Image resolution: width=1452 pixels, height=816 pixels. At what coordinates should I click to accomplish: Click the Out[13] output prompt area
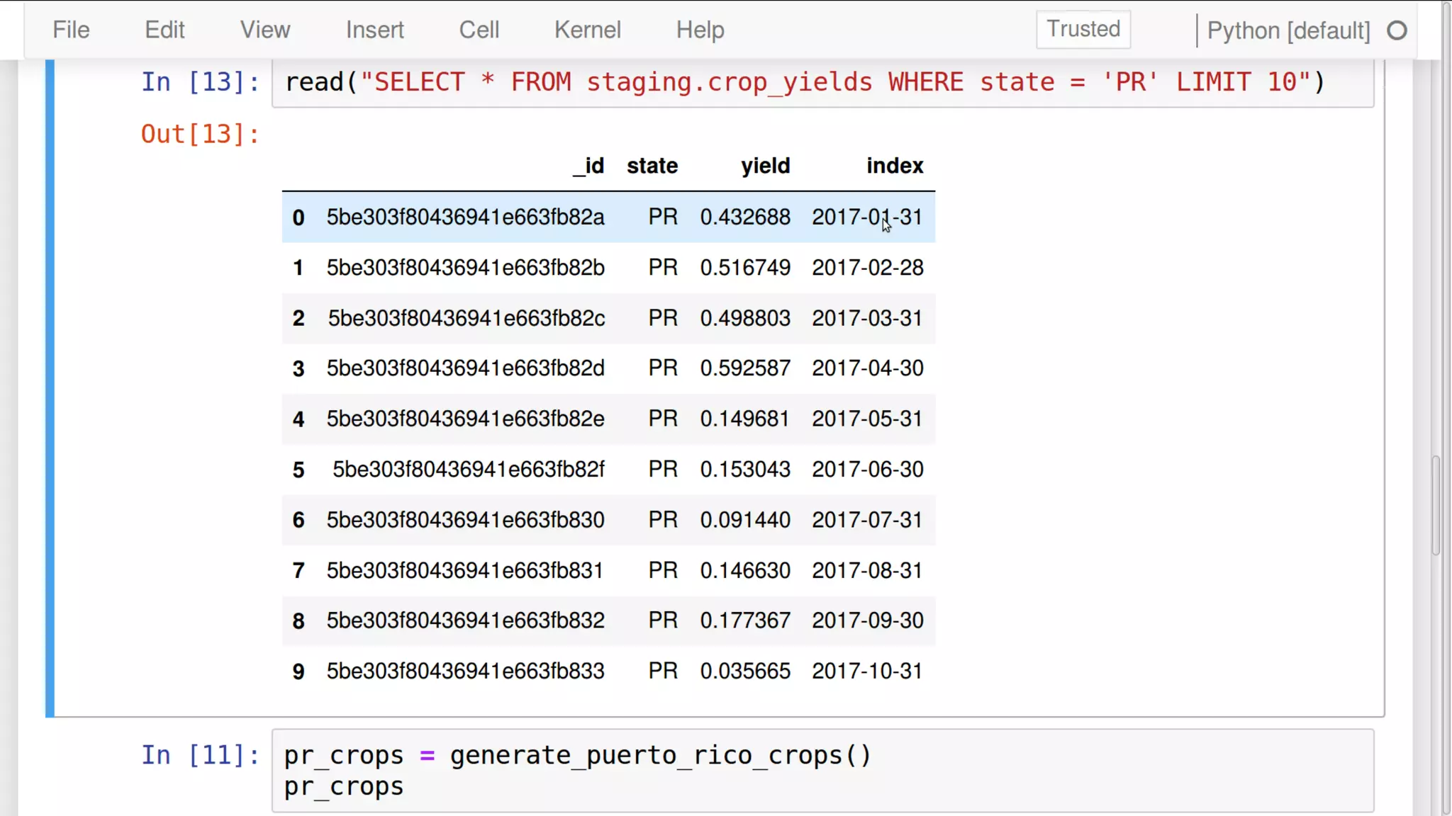point(201,134)
